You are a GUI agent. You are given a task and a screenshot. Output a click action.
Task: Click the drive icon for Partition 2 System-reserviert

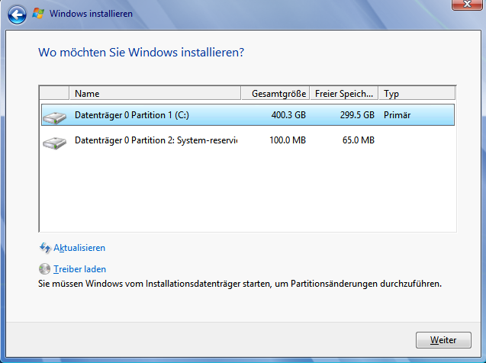(x=55, y=143)
